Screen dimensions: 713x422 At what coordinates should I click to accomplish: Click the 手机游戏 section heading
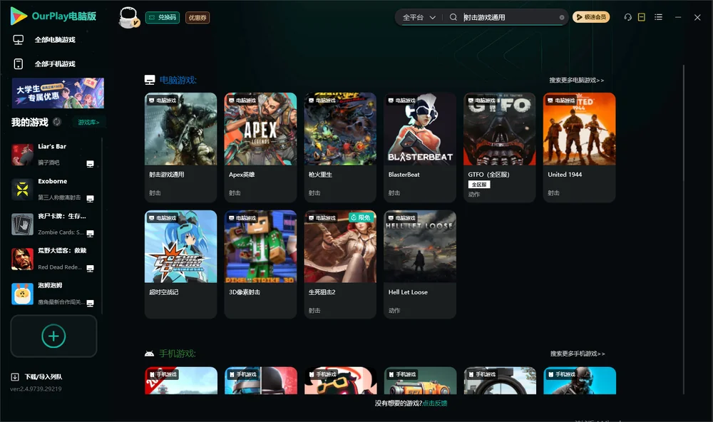tap(178, 354)
